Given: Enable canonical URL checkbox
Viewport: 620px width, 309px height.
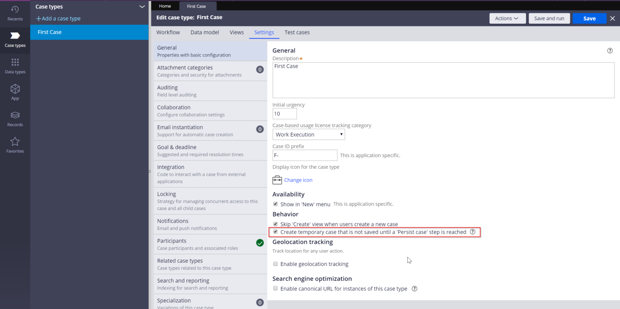Looking at the screenshot, I should 276,288.
